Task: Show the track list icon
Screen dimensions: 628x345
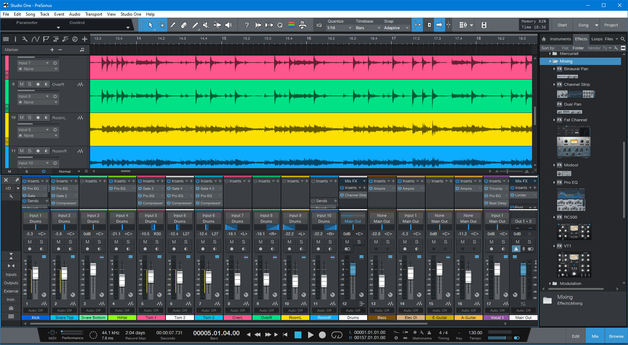Action: tap(6, 39)
